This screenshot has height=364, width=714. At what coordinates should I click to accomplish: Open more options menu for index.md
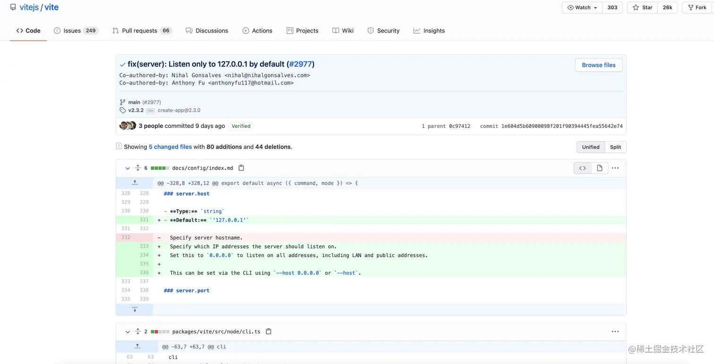click(615, 168)
